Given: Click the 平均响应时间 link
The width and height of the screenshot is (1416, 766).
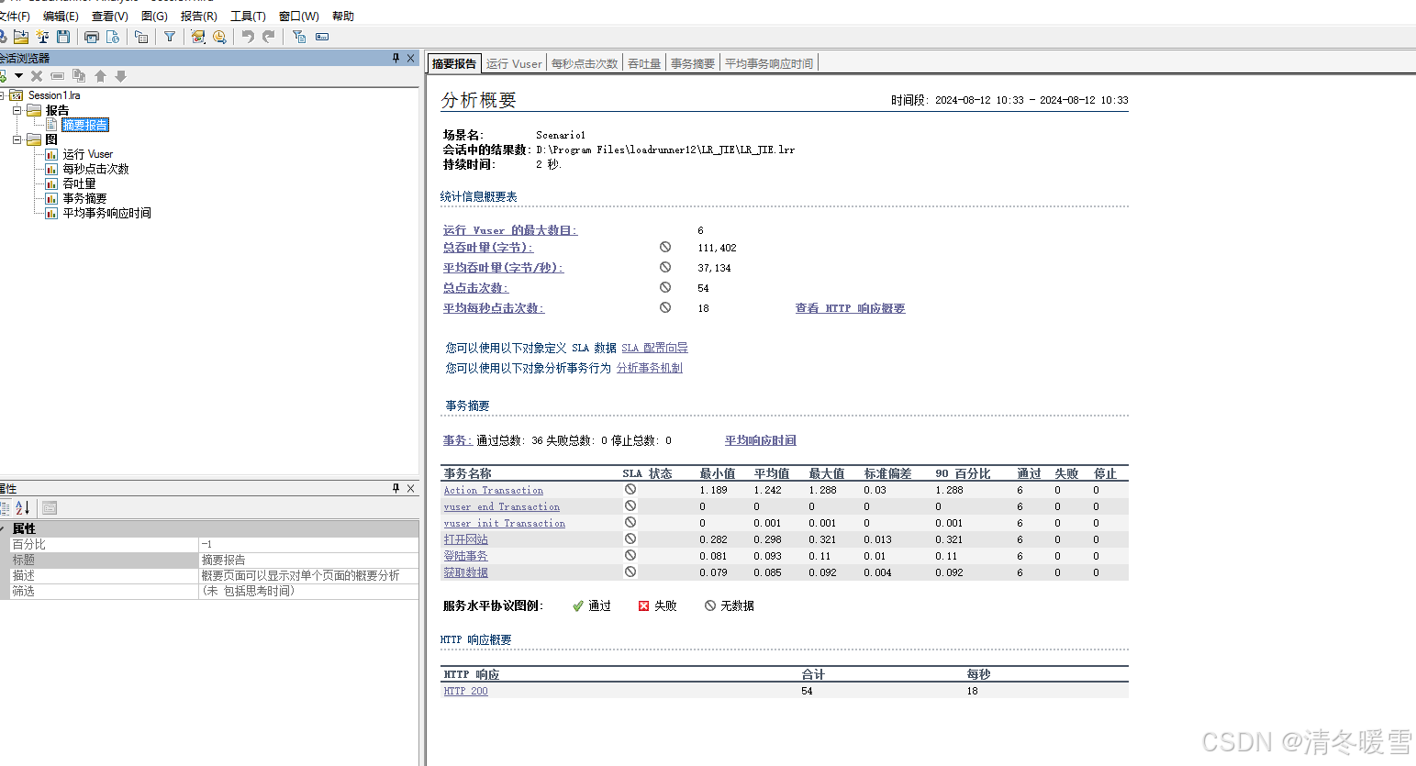Looking at the screenshot, I should pyautogui.click(x=761, y=440).
